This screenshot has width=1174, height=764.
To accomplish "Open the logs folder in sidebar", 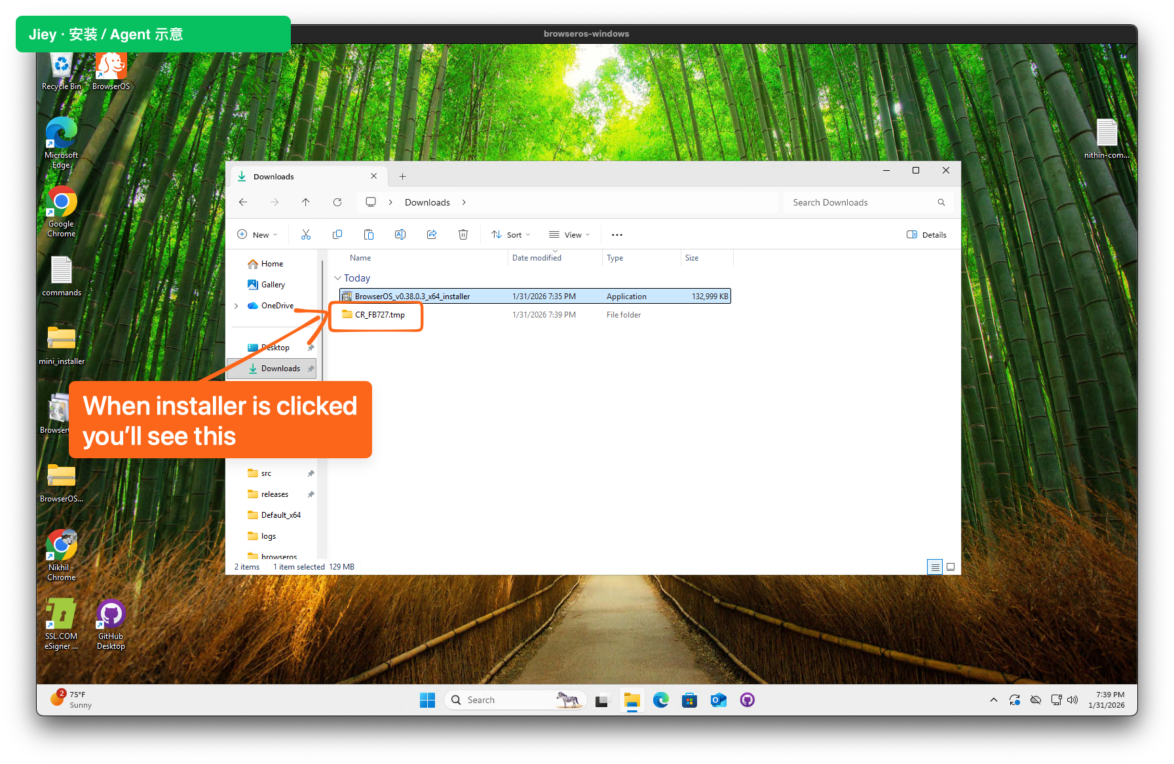I will [x=262, y=536].
